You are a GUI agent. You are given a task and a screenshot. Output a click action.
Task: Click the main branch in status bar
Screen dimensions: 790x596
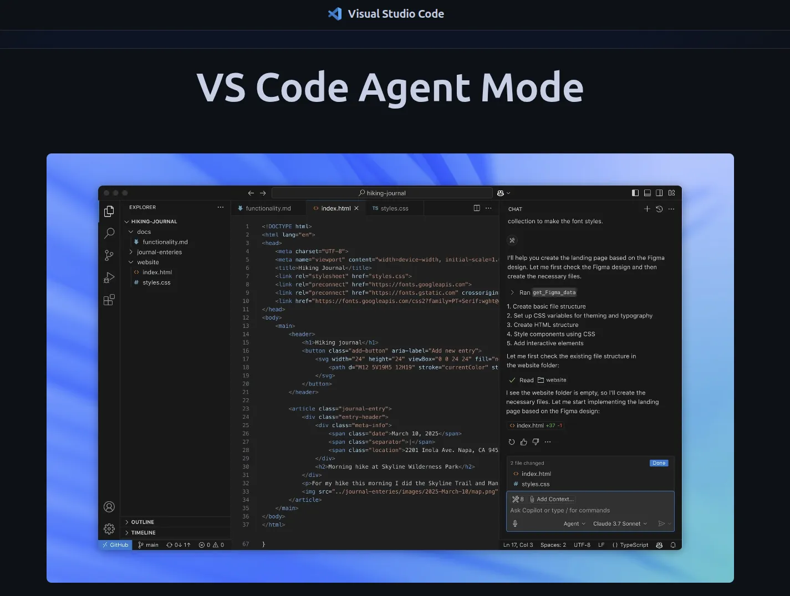[148, 545]
